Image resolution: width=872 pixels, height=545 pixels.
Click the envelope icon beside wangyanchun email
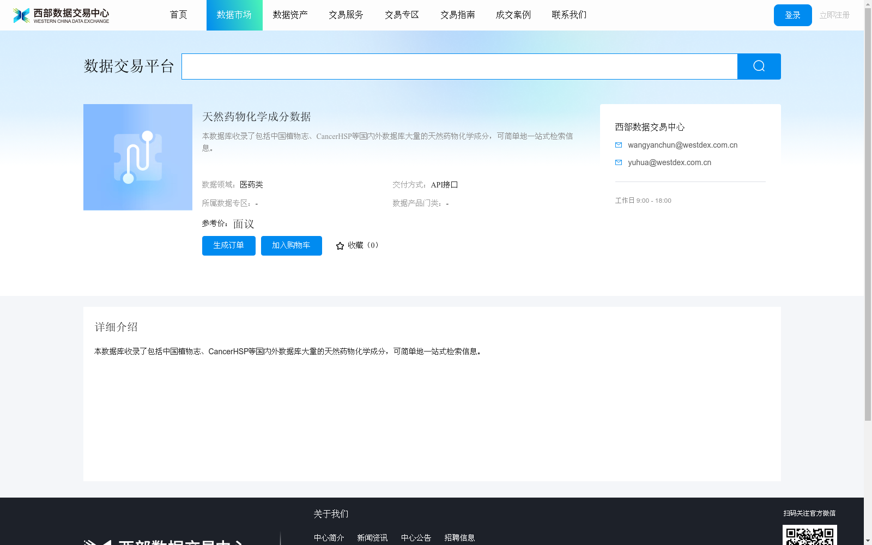(x=619, y=145)
